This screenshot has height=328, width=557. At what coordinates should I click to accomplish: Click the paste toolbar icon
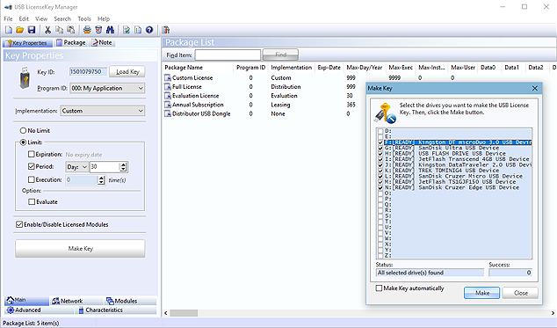tap(71, 30)
